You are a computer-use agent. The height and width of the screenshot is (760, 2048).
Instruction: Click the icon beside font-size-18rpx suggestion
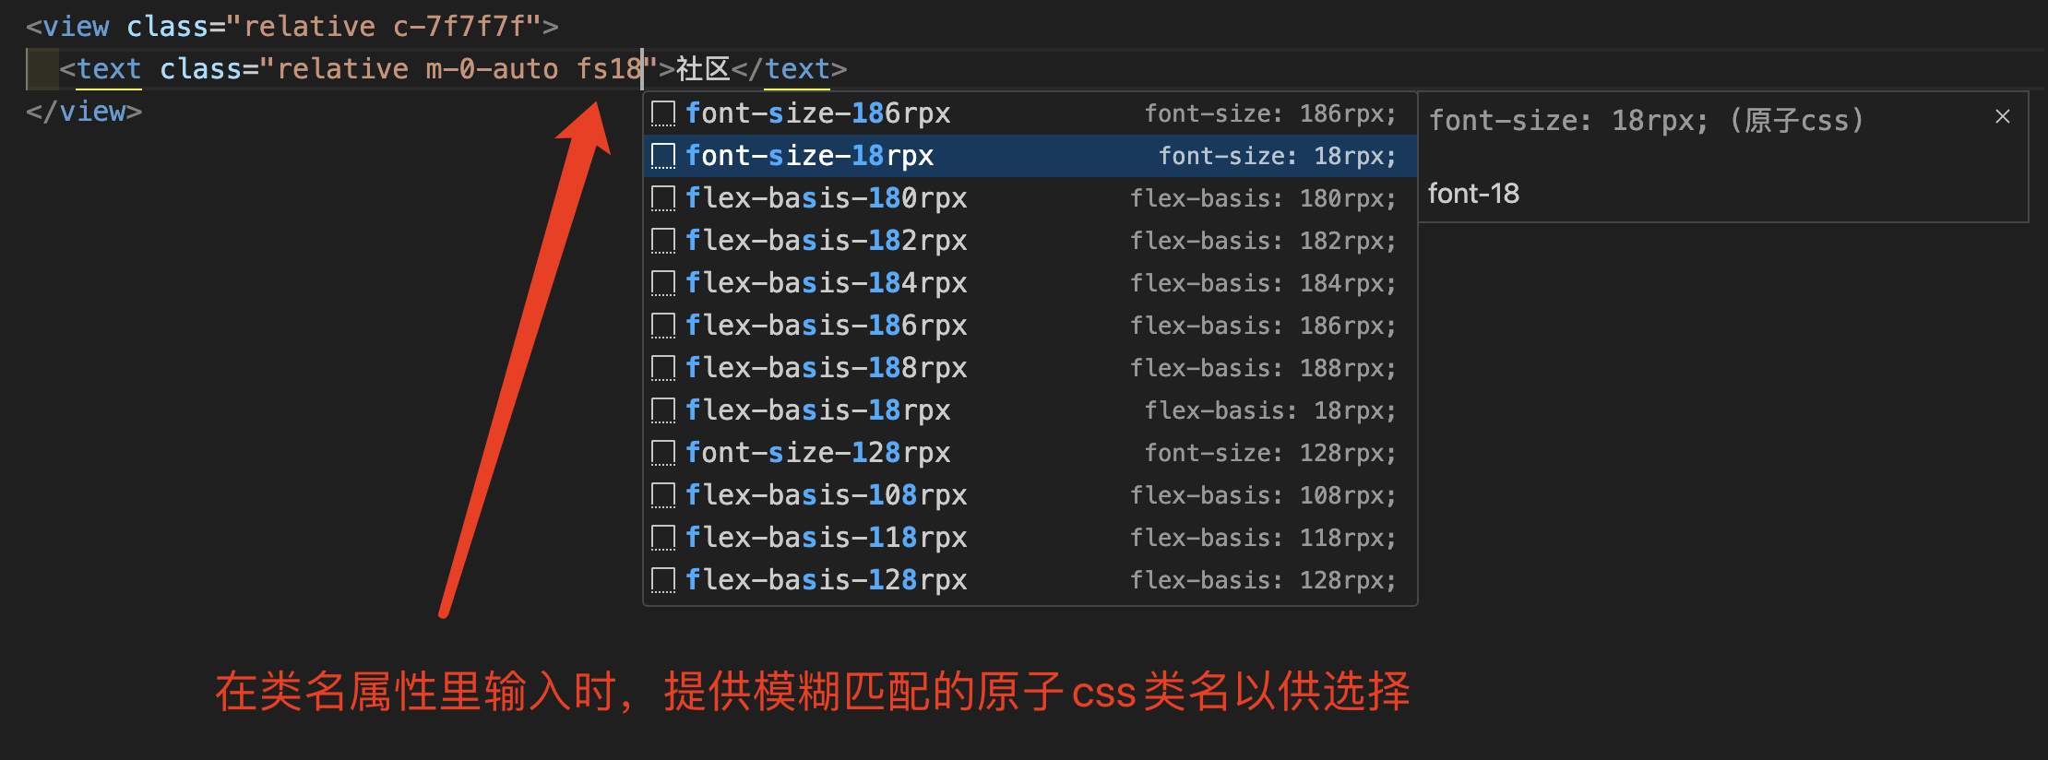(663, 156)
